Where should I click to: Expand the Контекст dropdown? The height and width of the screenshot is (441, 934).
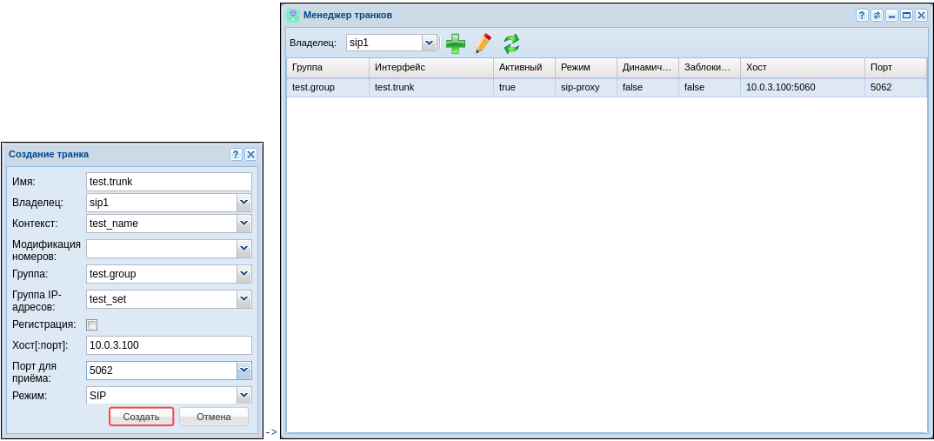pos(244,224)
